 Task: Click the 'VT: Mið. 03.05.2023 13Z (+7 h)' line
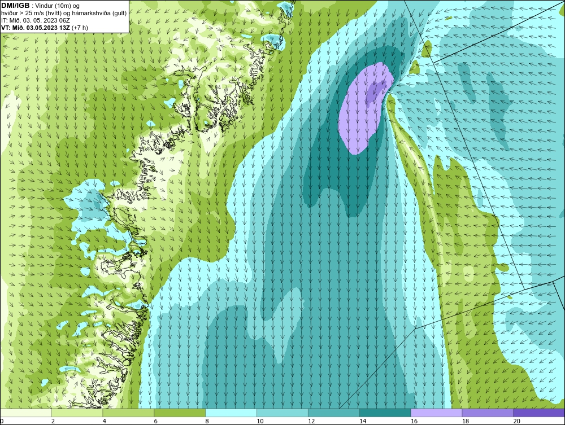pos(45,27)
